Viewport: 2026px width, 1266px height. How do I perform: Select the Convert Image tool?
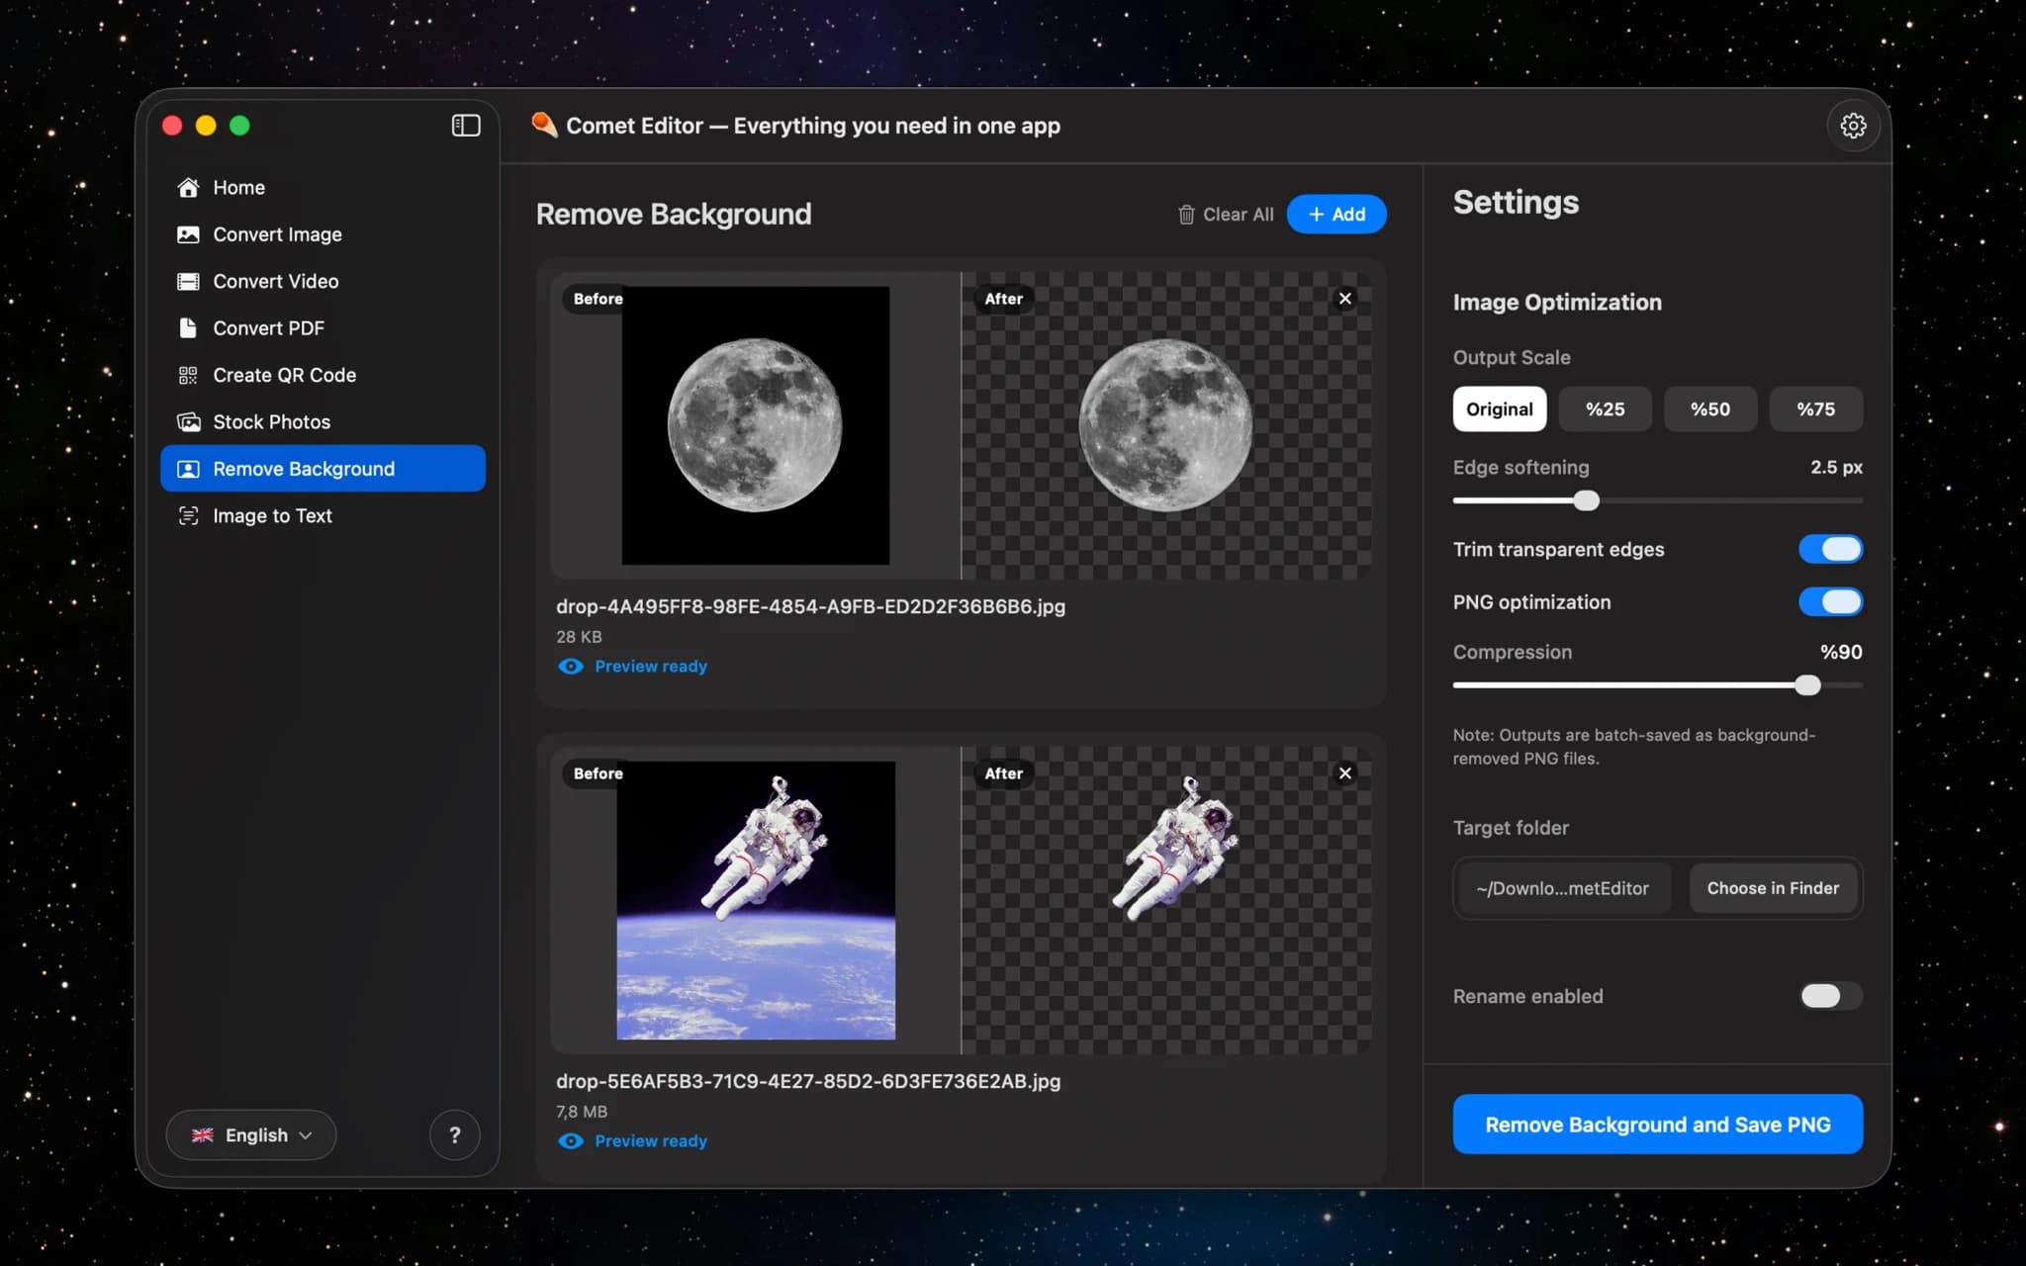pyautogui.click(x=277, y=234)
